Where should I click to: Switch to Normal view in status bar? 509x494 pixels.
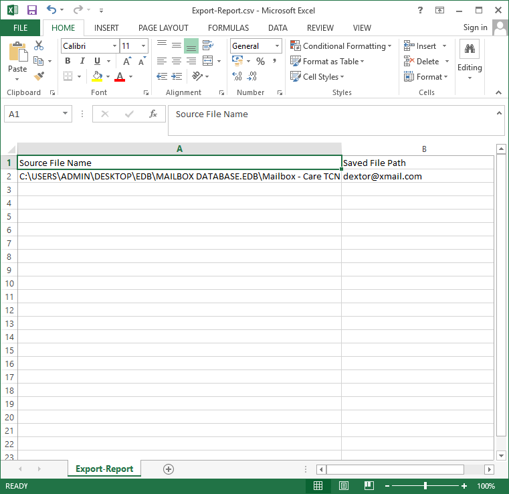coord(318,486)
